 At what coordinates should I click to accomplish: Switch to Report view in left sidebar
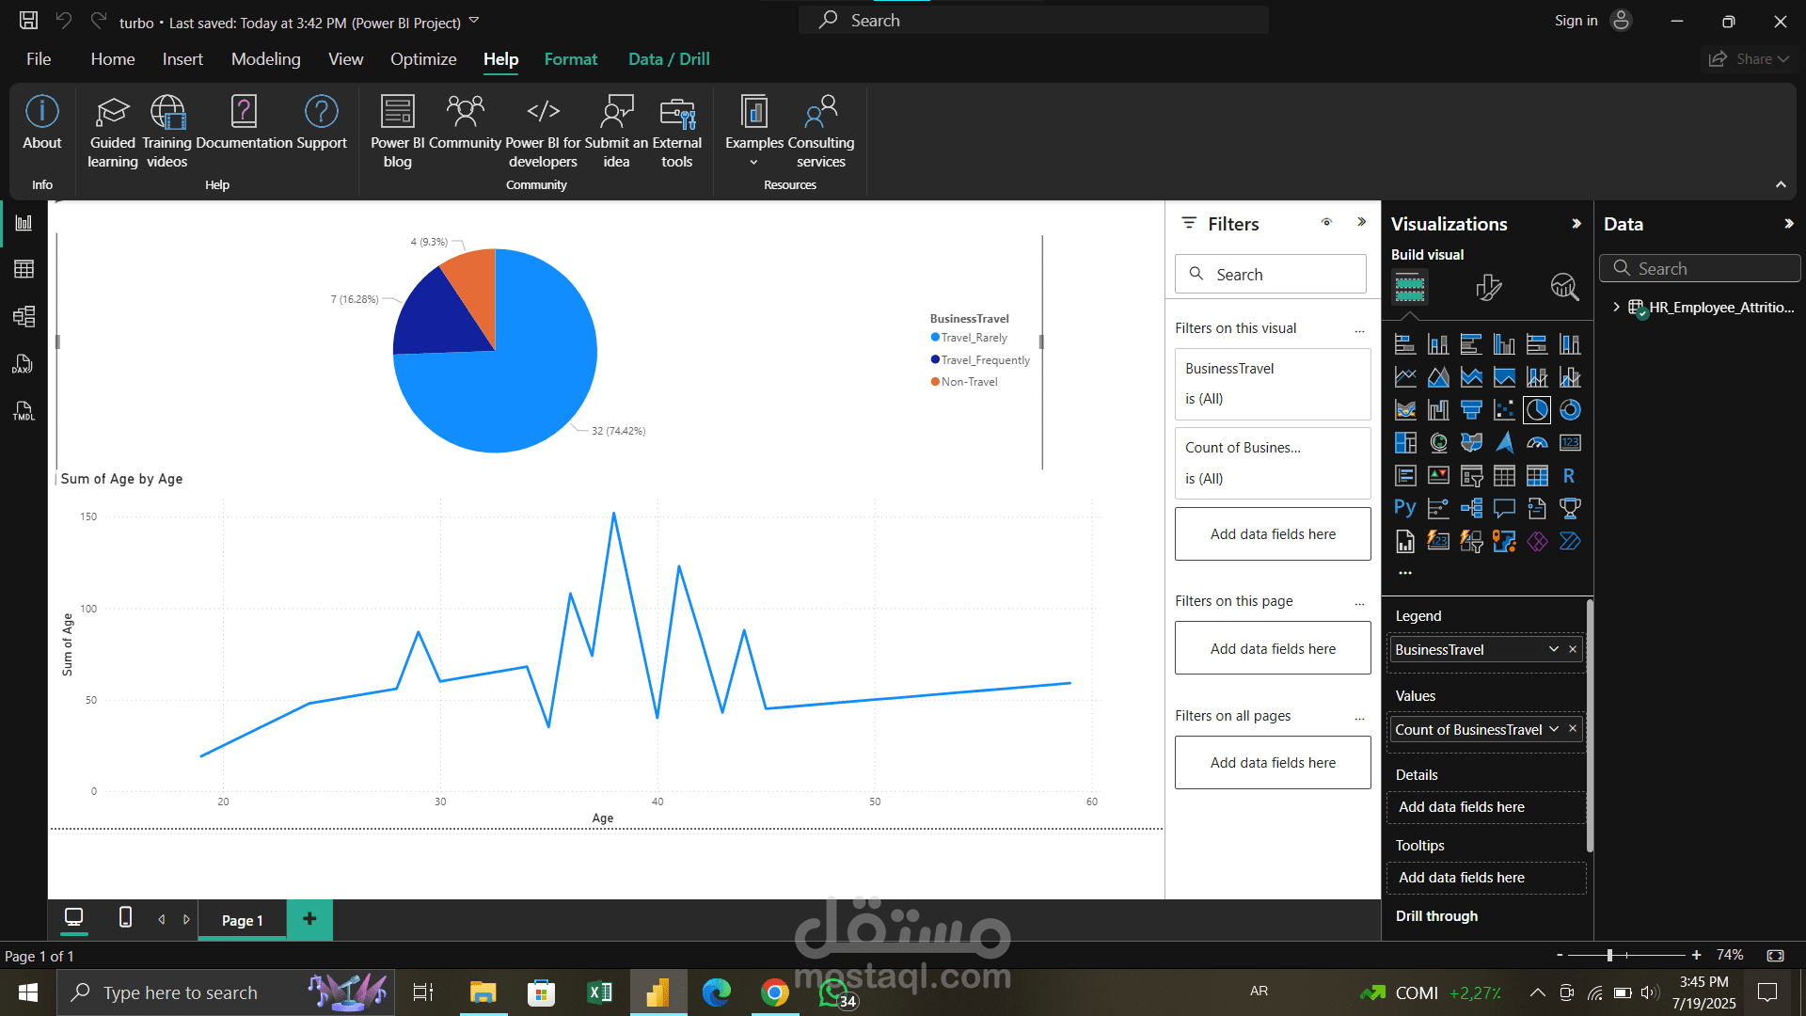pyautogui.click(x=24, y=223)
